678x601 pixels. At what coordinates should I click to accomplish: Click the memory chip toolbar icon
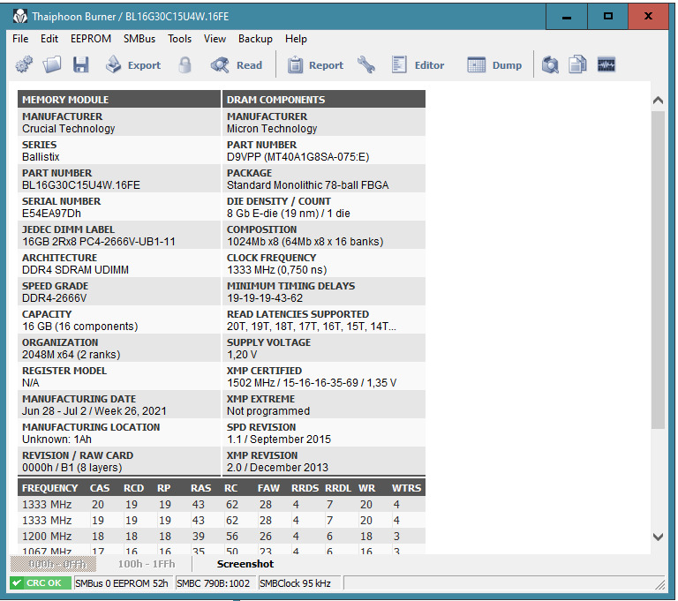(x=606, y=64)
